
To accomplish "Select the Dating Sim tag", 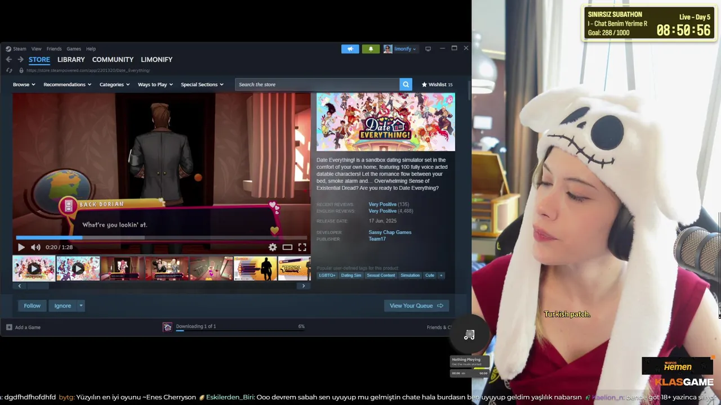I will click(351, 275).
